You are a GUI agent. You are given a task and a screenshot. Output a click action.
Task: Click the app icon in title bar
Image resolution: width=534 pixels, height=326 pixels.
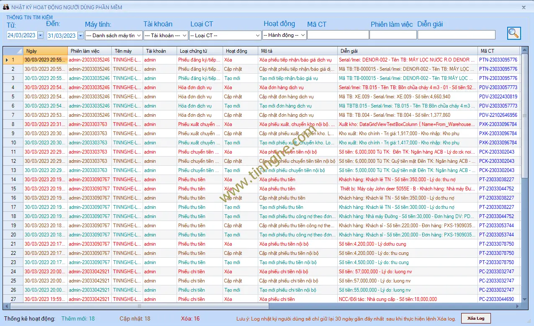6,7
